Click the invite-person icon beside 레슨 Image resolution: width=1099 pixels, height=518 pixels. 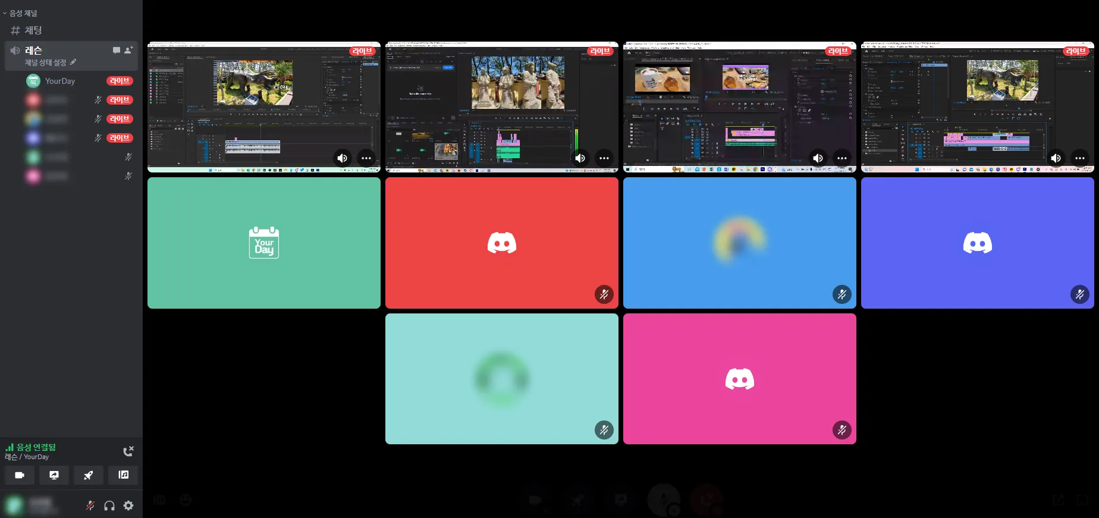pos(128,50)
